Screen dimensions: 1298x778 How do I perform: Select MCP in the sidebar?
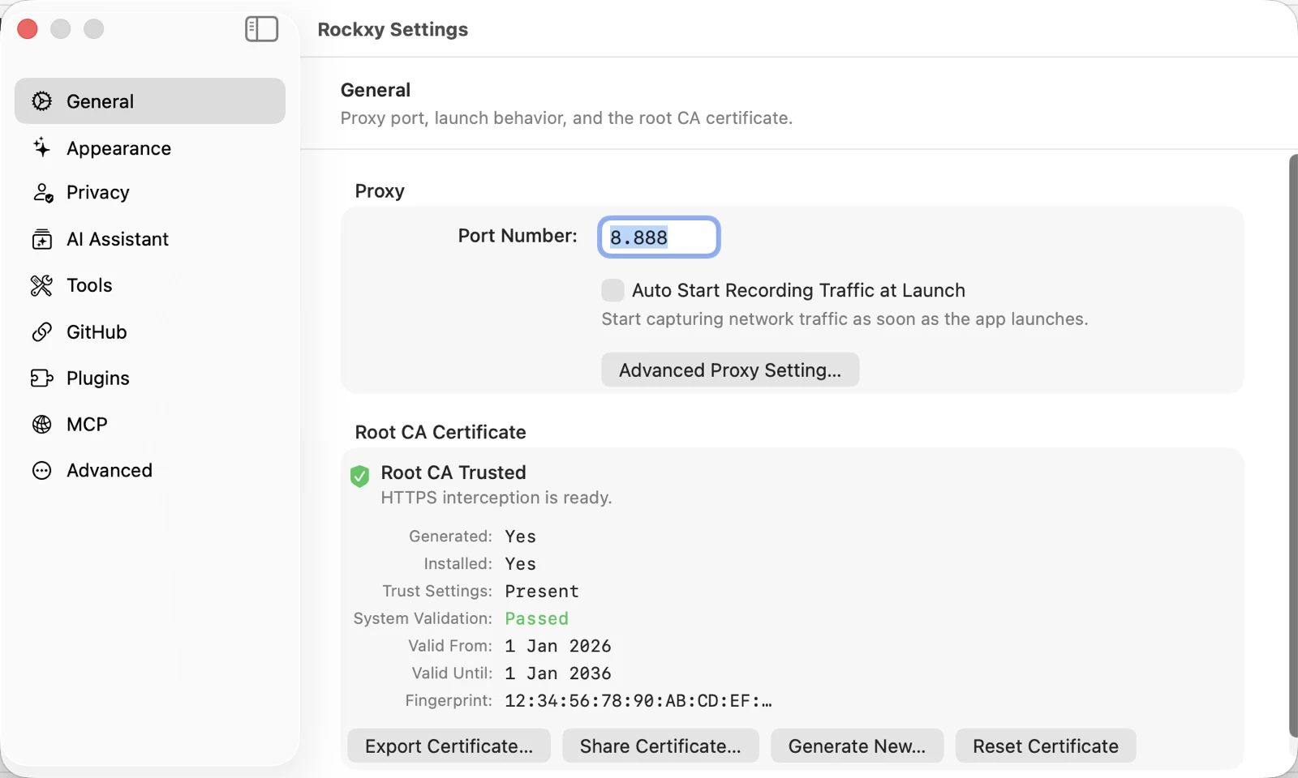150,425
